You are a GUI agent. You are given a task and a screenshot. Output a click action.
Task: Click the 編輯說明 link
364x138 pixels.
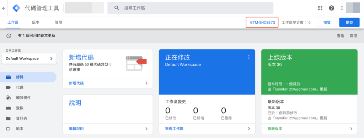click(x=76, y=129)
